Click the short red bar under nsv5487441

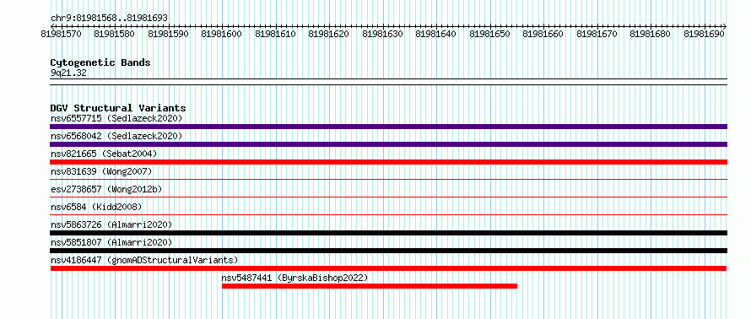370,286
